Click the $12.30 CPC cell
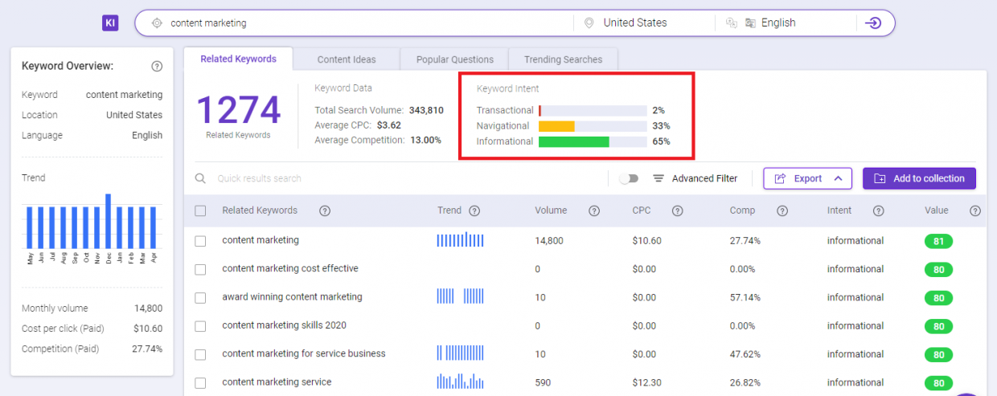997x396 pixels. click(646, 382)
